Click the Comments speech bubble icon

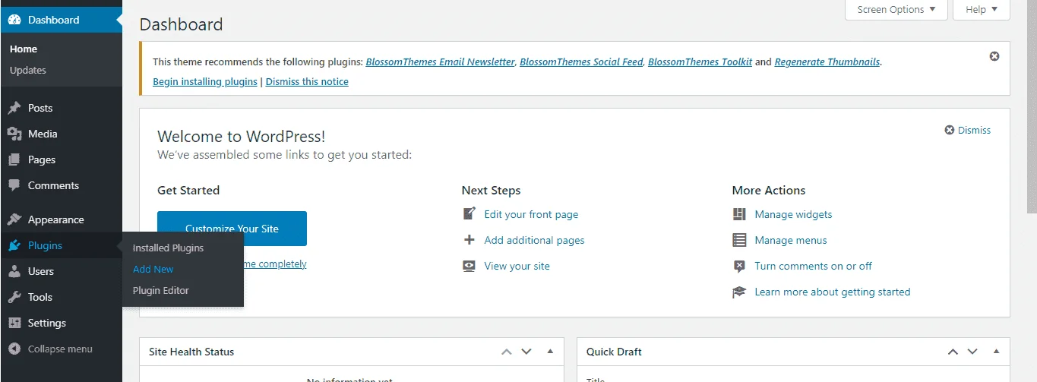click(x=14, y=185)
